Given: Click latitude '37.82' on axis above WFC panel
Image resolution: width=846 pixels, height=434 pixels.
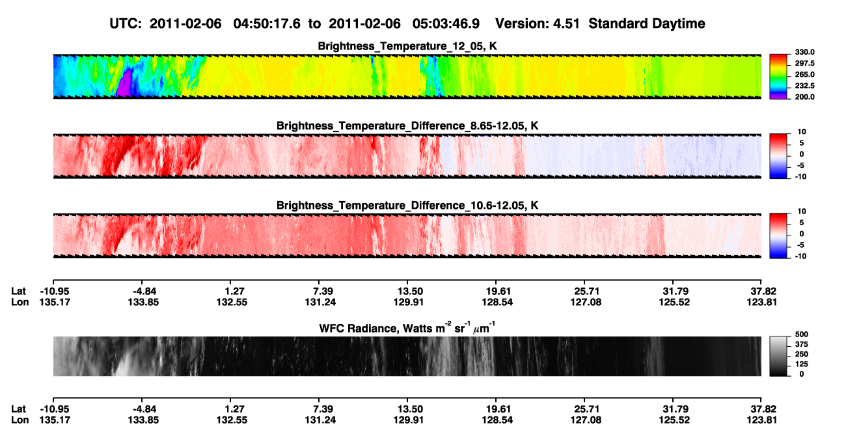Looking at the screenshot, I should [763, 291].
